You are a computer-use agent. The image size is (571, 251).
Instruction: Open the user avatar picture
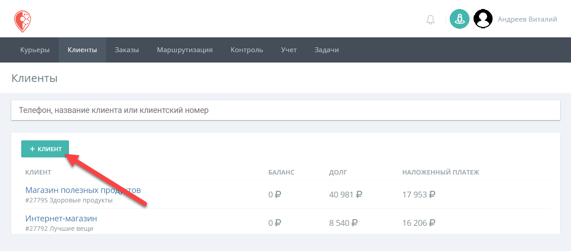(483, 19)
